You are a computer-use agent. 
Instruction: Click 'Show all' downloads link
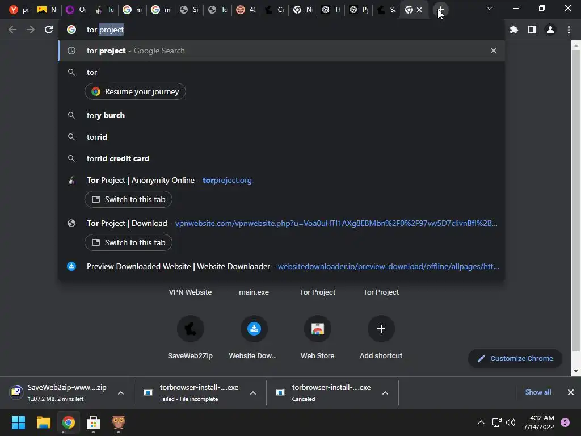538,392
